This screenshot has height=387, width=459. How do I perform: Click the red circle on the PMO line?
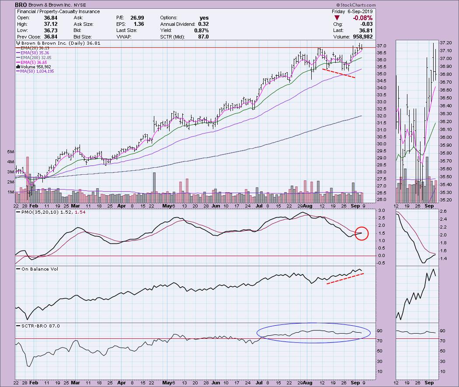click(x=361, y=233)
